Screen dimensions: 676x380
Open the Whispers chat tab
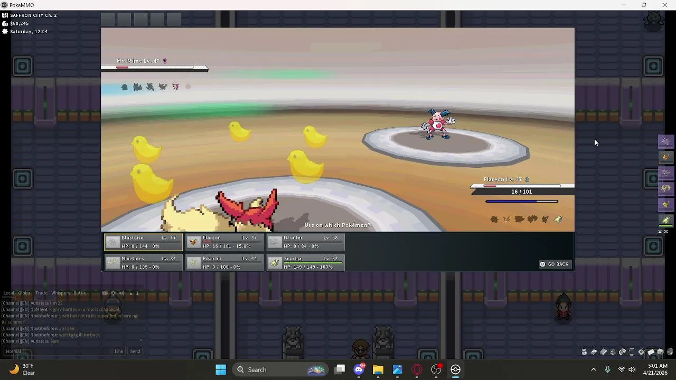(x=61, y=293)
